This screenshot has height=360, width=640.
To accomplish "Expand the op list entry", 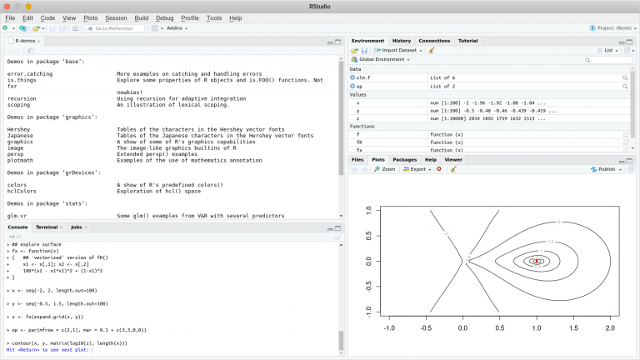I will pyautogui.click(x=352, y=86).
